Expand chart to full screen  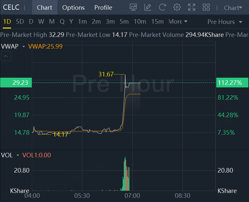[x=192, y=7]
